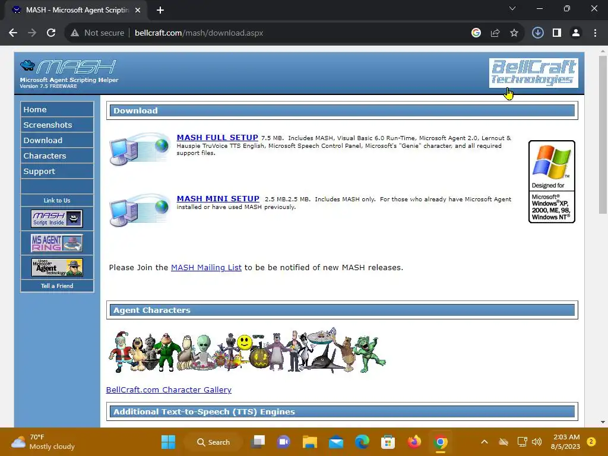
Task: Close the MASH browser tab
Action: point(138,10)
